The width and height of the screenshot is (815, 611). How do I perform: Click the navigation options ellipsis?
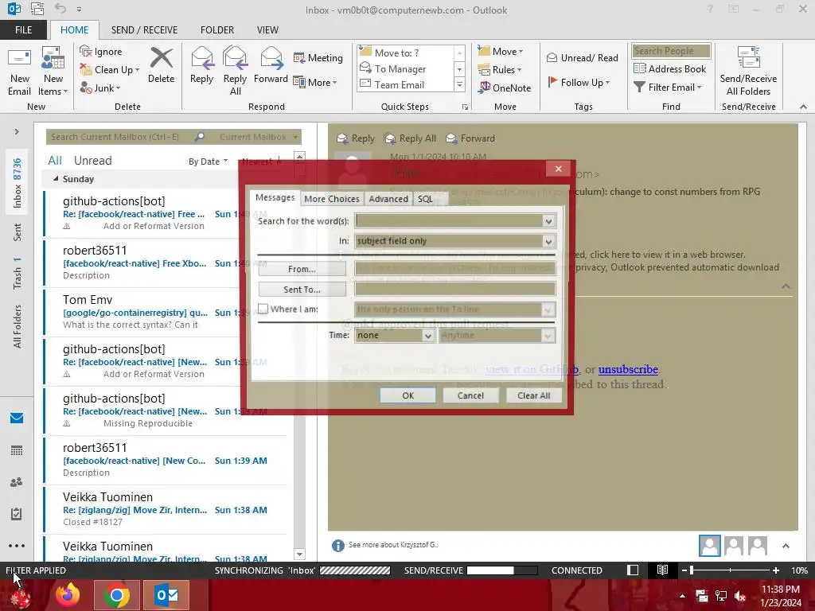(17, 546)
